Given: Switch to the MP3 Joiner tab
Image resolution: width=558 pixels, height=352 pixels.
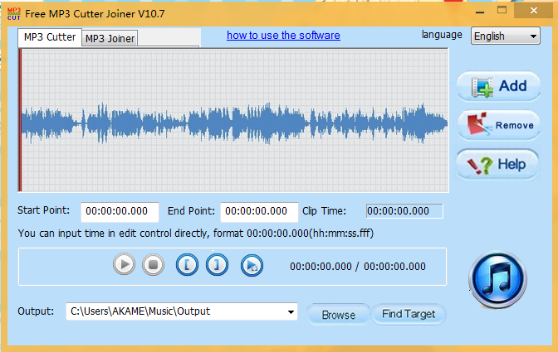Looking at the screenshot, I should tap(110, 38).
